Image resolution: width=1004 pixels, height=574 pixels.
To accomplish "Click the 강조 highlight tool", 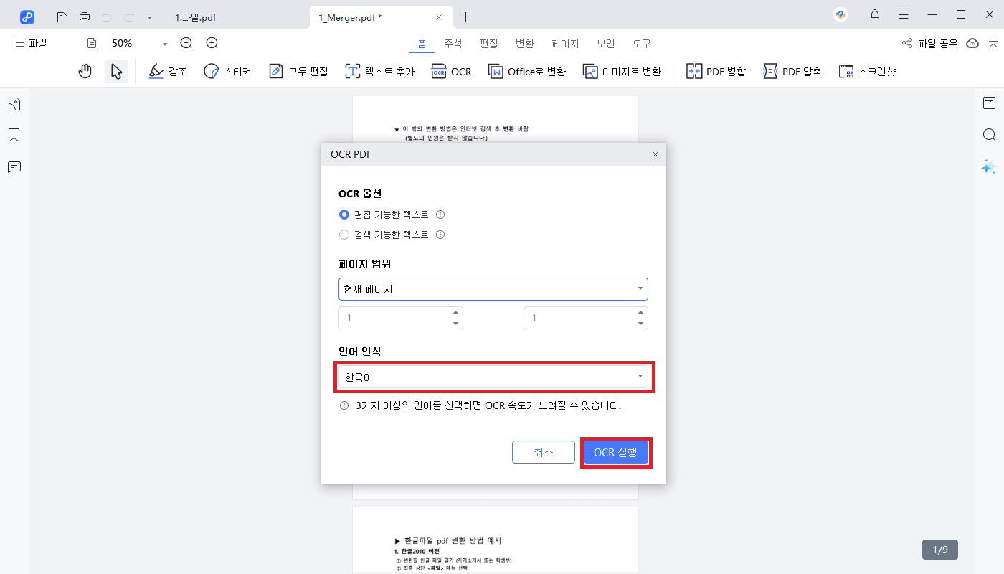I will pos(168,72).
